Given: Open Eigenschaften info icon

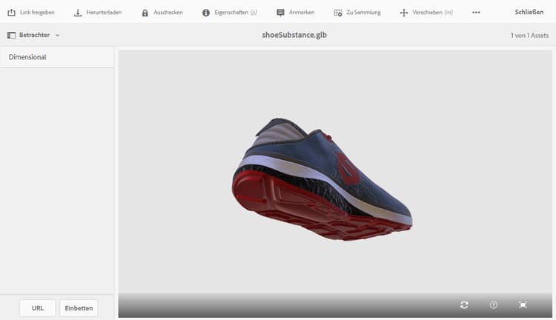Looking at the screenshot, I should coord(206,13).
